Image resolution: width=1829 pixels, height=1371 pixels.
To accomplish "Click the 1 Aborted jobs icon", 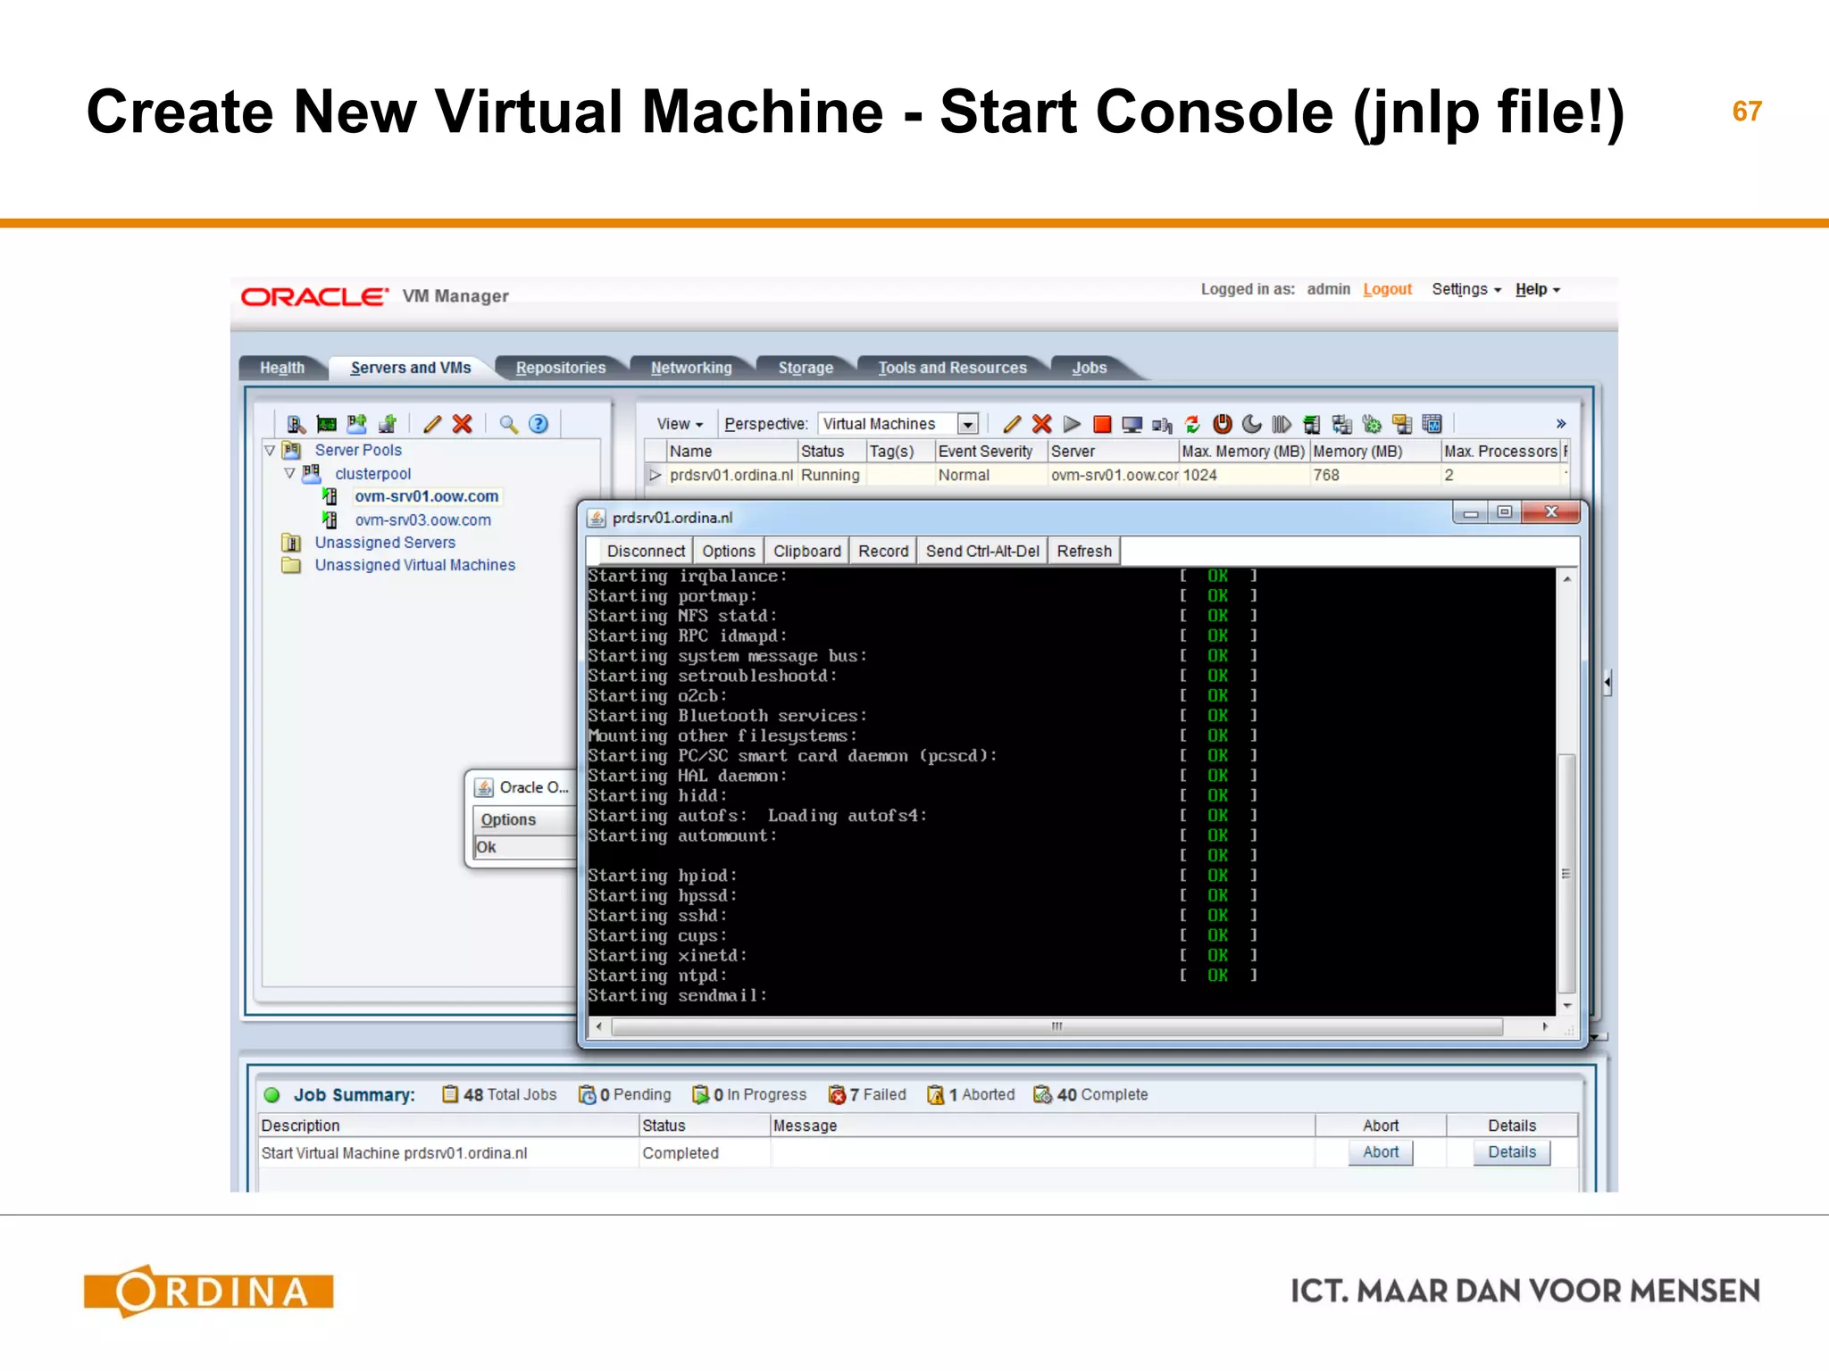I will 936,1094.
